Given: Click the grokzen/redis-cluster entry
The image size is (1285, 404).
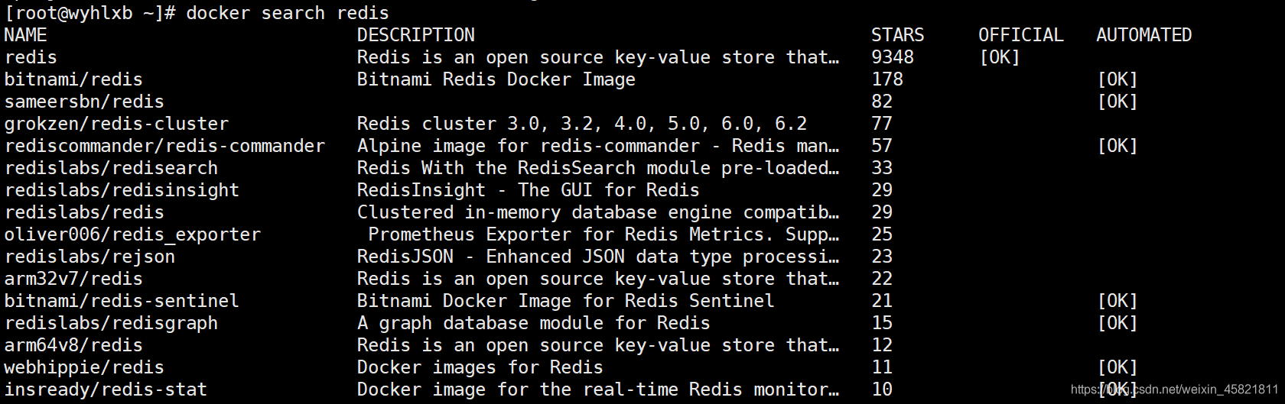Looking at the screenshot, I should (116, 124).
